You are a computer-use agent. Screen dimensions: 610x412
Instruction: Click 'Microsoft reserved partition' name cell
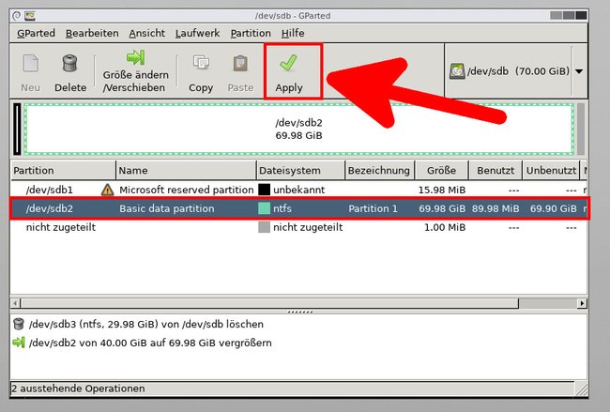coord(187,190)
